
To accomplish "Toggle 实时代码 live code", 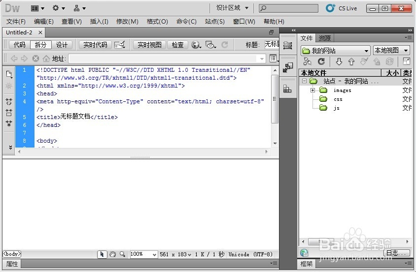I will tap(95, 45).
